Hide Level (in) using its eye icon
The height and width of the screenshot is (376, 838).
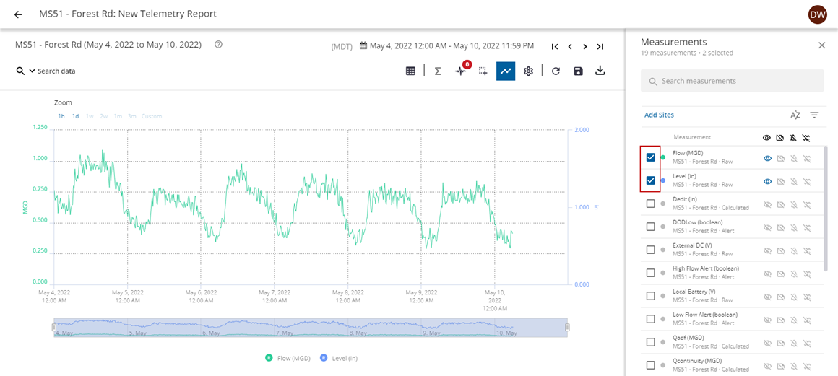(x=767, y=182)
